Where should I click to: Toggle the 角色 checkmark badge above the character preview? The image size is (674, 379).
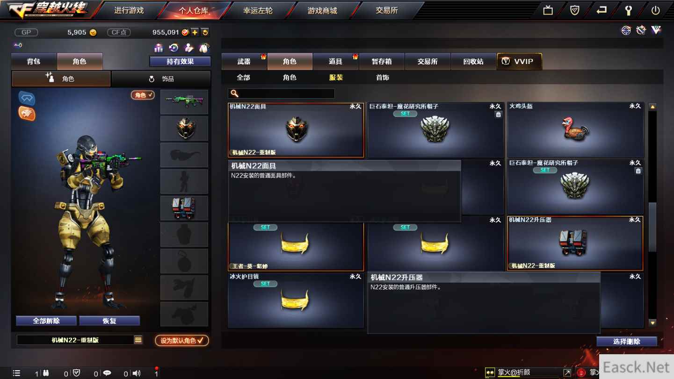pos(143,95)
